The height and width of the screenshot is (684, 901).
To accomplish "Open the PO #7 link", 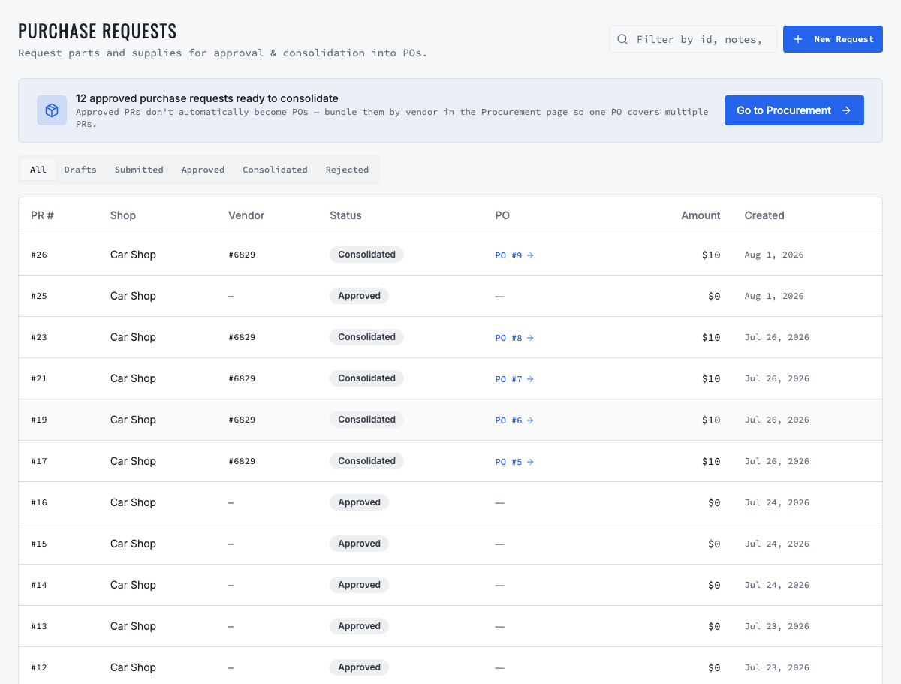I will click(514, 379).
